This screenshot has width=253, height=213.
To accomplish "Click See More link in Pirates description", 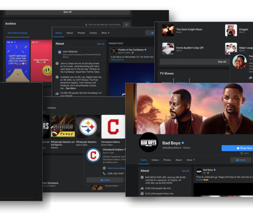I will tap(71, 88).
